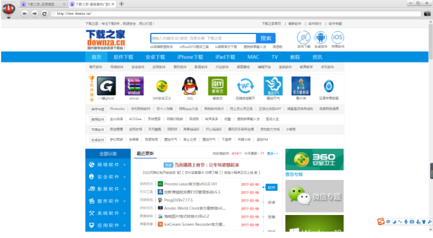Open the iQIYI 爱奇艺 icon

pyautogui.click(x=217, y=86)
